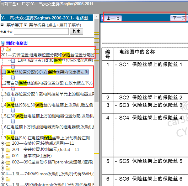Viewport: 188px width, 186px height.
Task: Click table cell SC5 保险丝架上的保险丝 5
Action: (153, 166)
